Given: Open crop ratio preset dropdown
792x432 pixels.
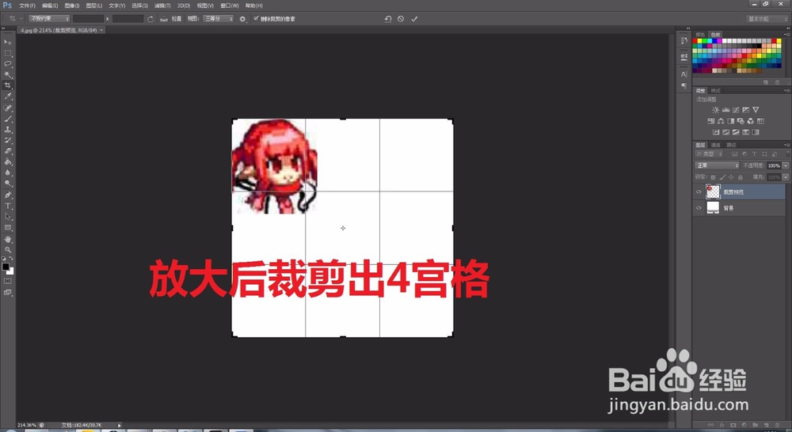Looking at the screenshot, I should point(48,19).
